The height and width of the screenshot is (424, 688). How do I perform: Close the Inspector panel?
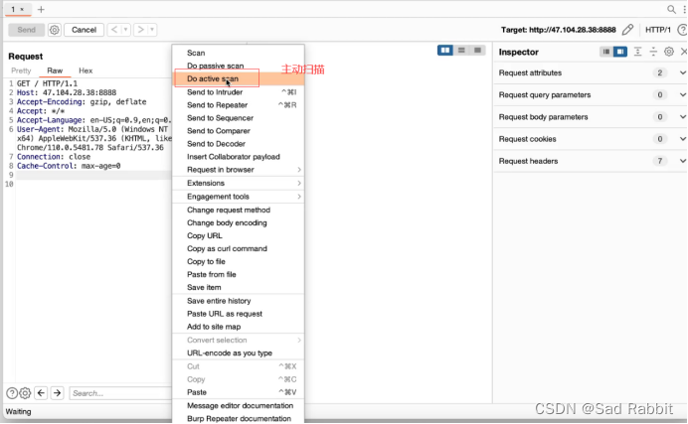point(684,52)
